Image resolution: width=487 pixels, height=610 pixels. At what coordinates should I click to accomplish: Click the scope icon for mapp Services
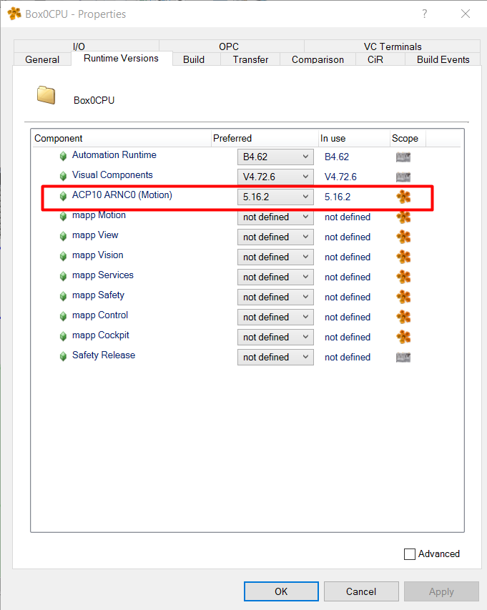[x=403, y=277]
